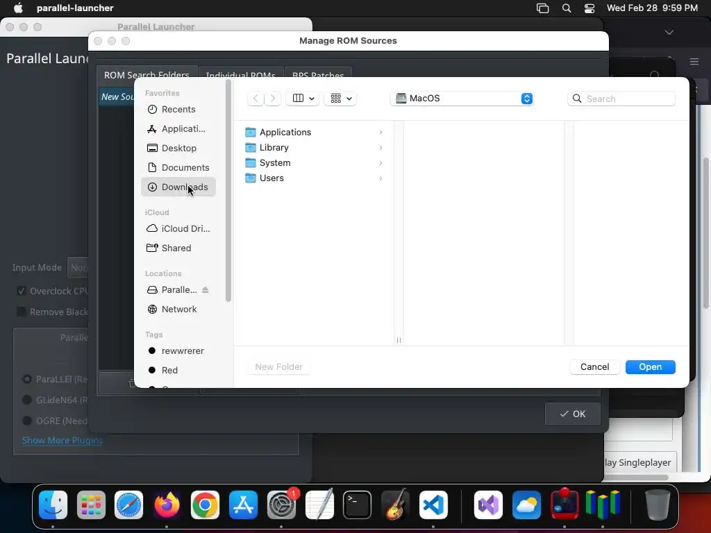Open column view options dropdown
The height and width of the screenshot is (533, 711).
click(303, 99)
